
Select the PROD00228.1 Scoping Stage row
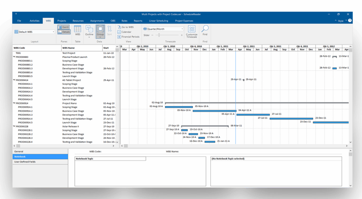[x=64, y=130]
